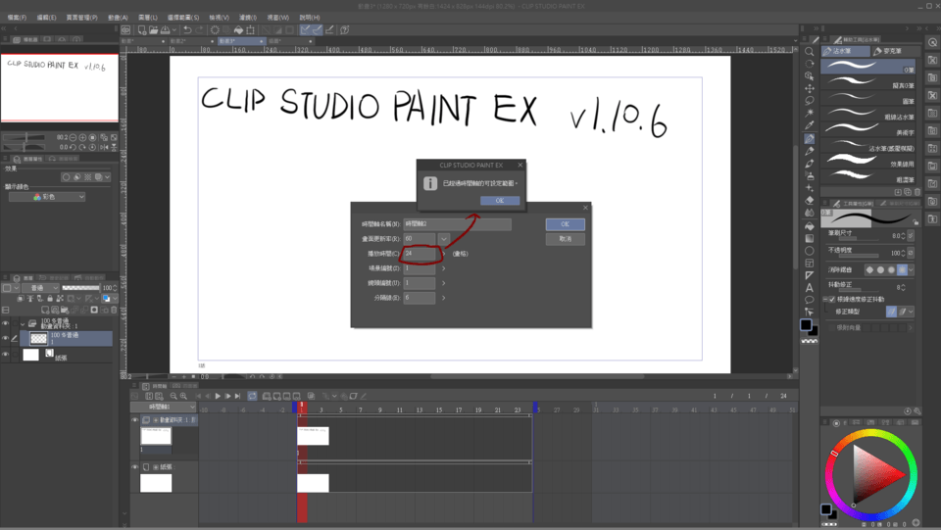Screen dimensions: 941x530
Task: Open the Layer menu (L)
Action: [148, 18]
